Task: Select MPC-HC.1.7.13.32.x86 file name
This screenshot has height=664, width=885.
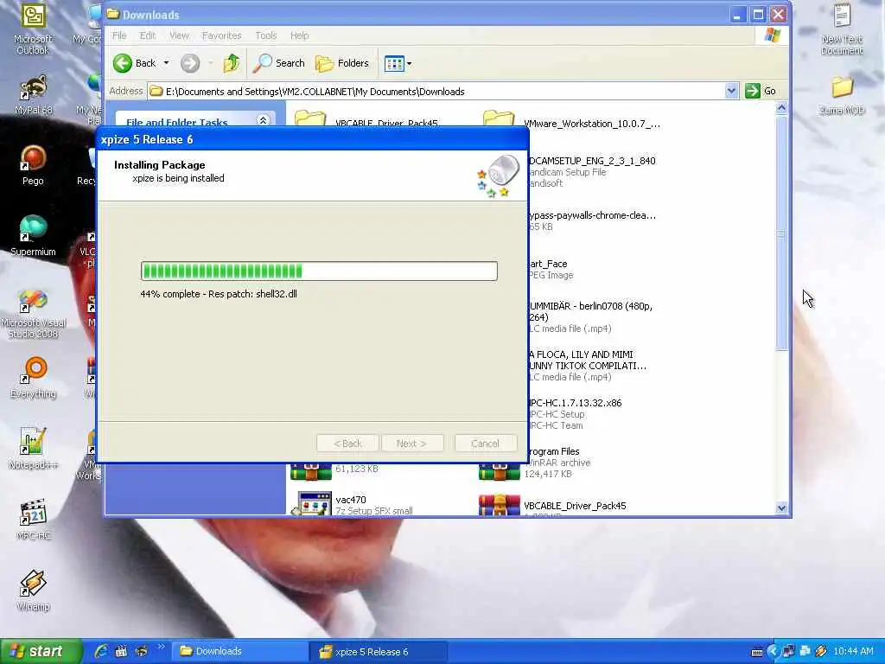Action: (x=575, y=403)
